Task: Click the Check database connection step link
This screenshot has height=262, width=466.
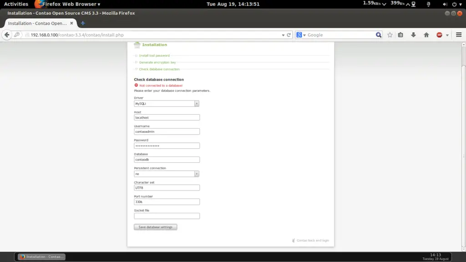Action: click(159, 69)
